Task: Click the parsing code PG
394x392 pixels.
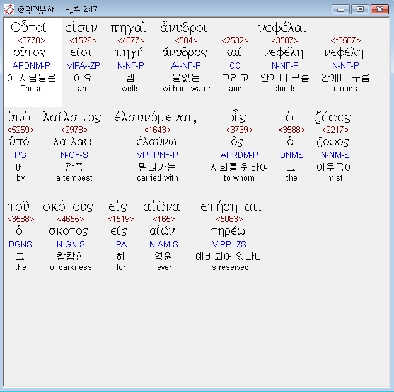Action: 20,155
